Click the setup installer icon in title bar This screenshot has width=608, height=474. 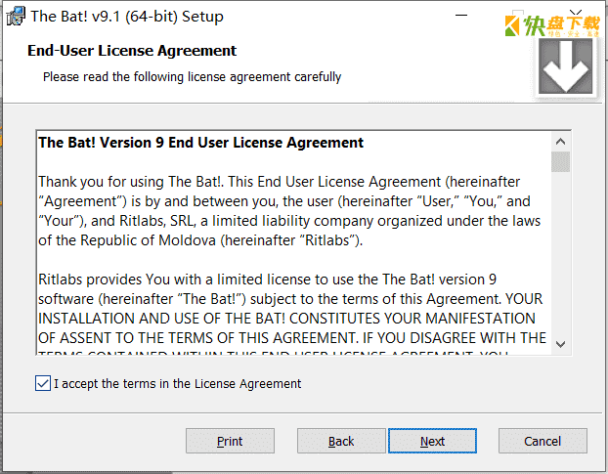tap(16, 17)
